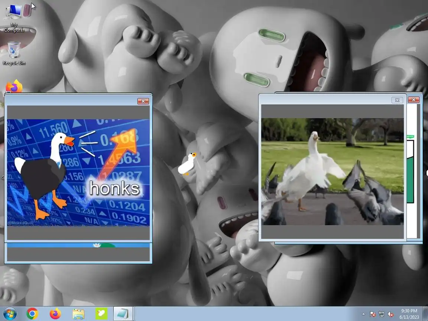Show hidden tray icons arrow

coord(363,314)
